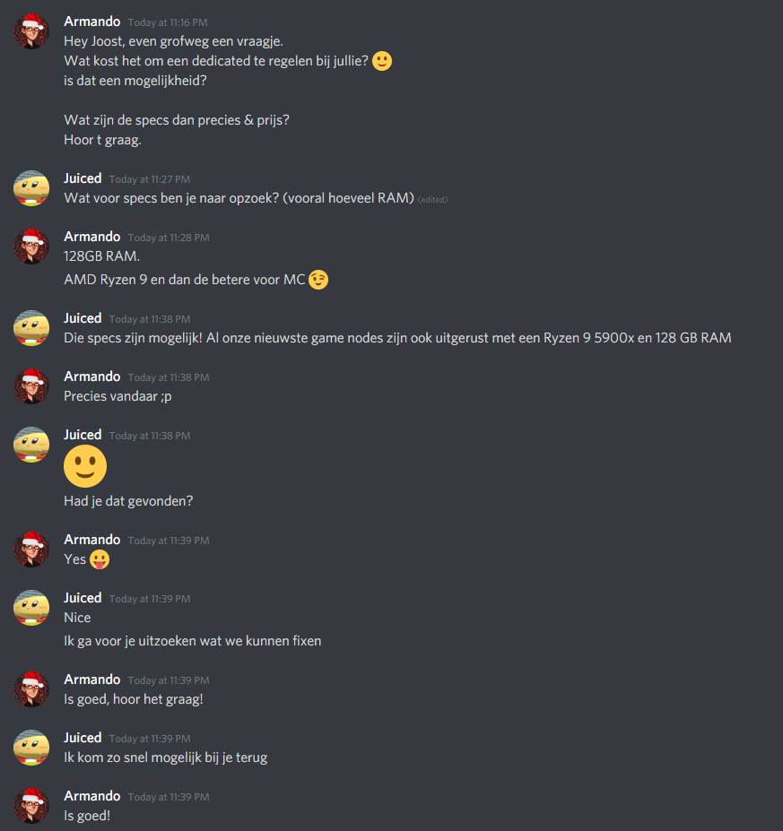783x831 pixels.
Task: Click the large smiley emoji from Juiced
Action: point(85,466)
